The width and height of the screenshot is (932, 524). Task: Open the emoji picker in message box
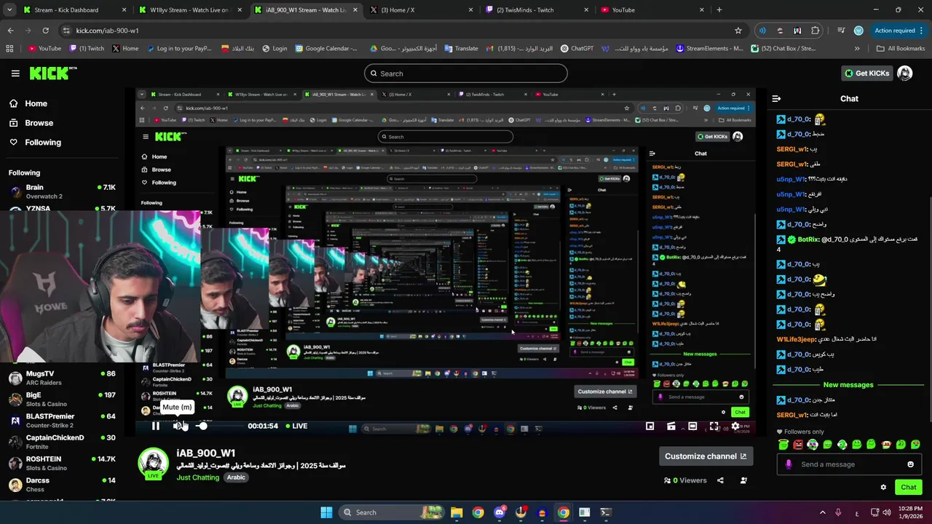[x=910, y=464]
